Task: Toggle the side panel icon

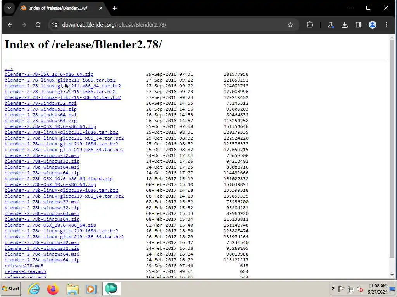Action: pyautogui.click(x=359, y=25)
